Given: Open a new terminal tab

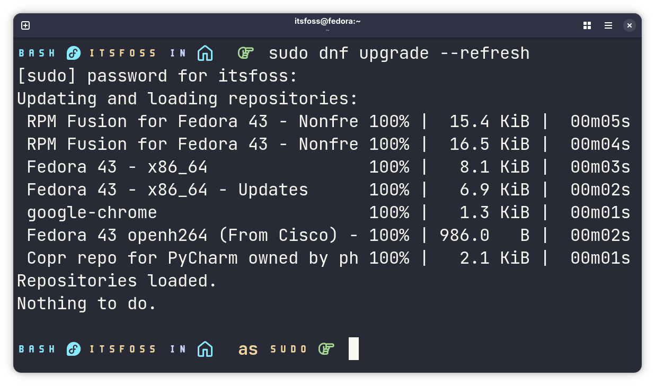Looking at the screenshot, I should tap(25, 25).
